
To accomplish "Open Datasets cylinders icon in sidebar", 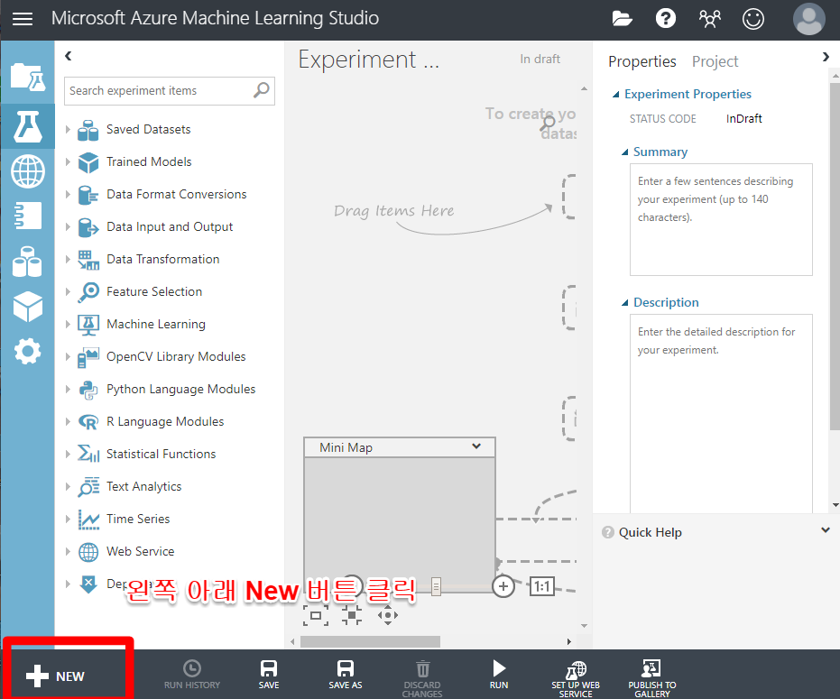I will pyautogui.click(x=27, y=262).
